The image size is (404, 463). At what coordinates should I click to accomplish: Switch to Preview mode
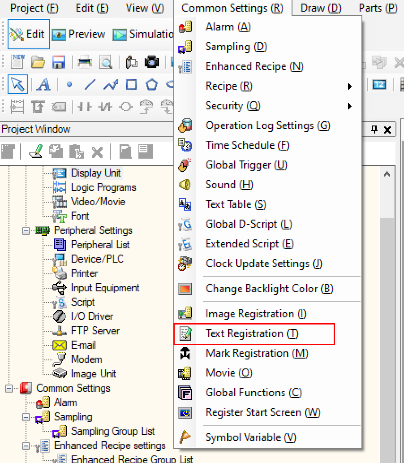pos(79,34)
